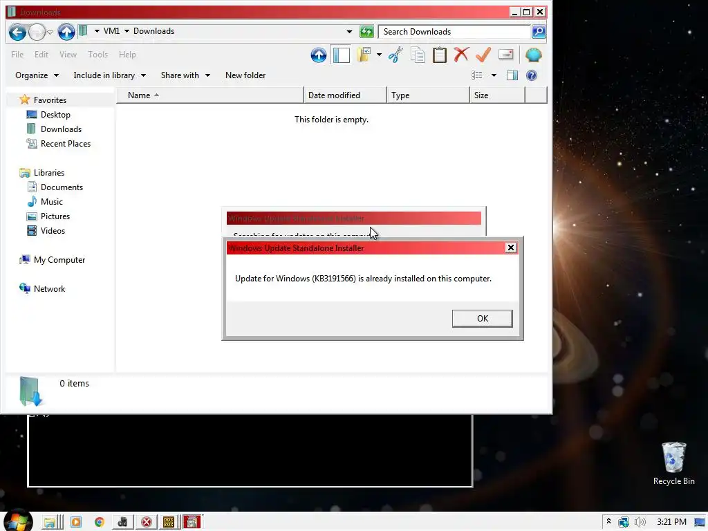Click inside the Search Downloads field
This screenshot has height=531, width=708.
pyautogui.click(x=454, y=32)
